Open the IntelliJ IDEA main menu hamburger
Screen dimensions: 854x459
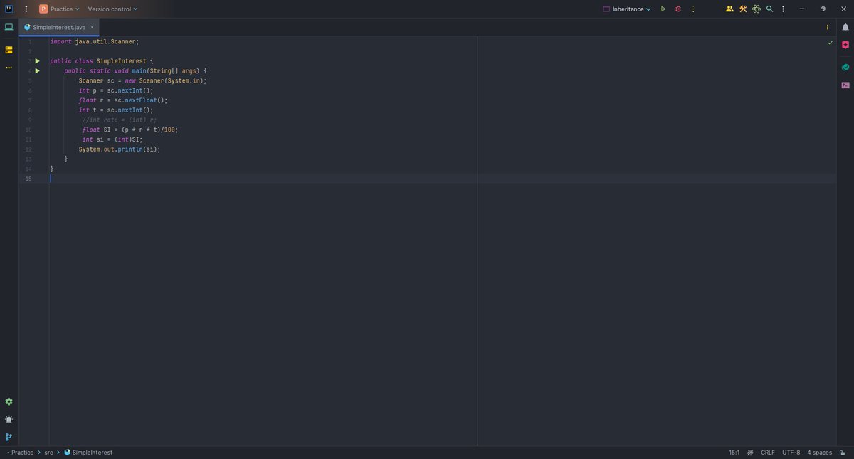pos(26,9)
